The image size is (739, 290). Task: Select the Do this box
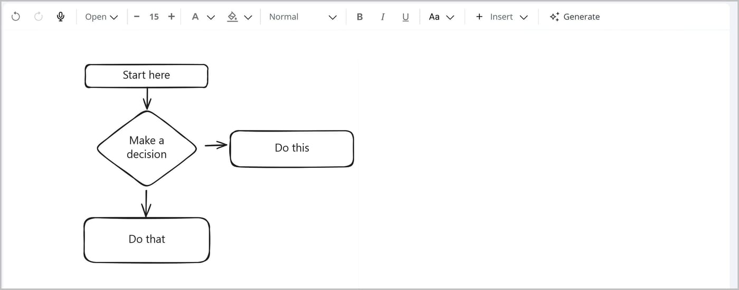click(x=292, y=148)
